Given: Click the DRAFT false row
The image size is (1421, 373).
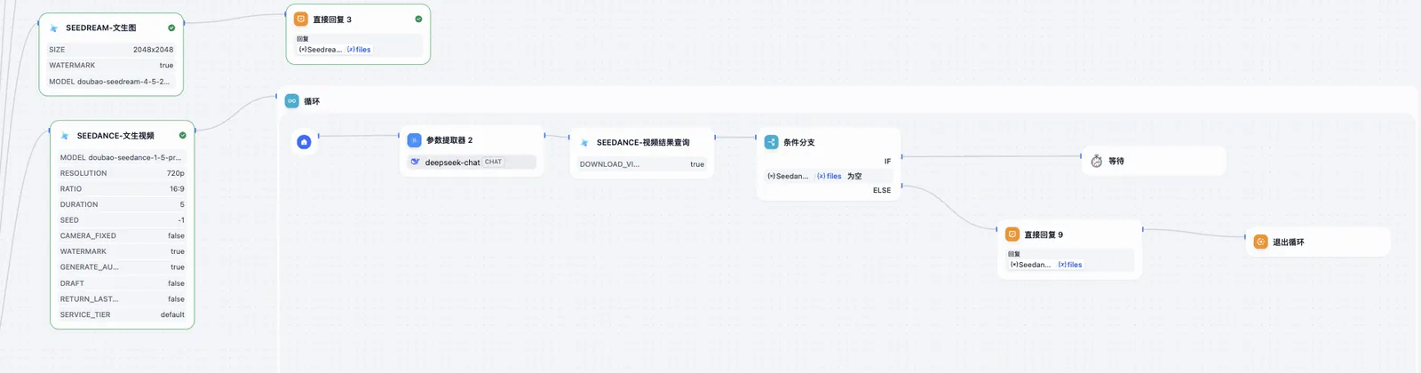Looking at the screenshot, I should click(123, 283).
